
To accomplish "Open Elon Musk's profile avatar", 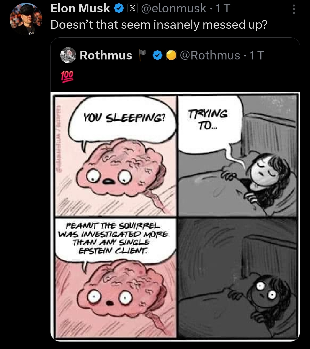I will tap(26, 20).
